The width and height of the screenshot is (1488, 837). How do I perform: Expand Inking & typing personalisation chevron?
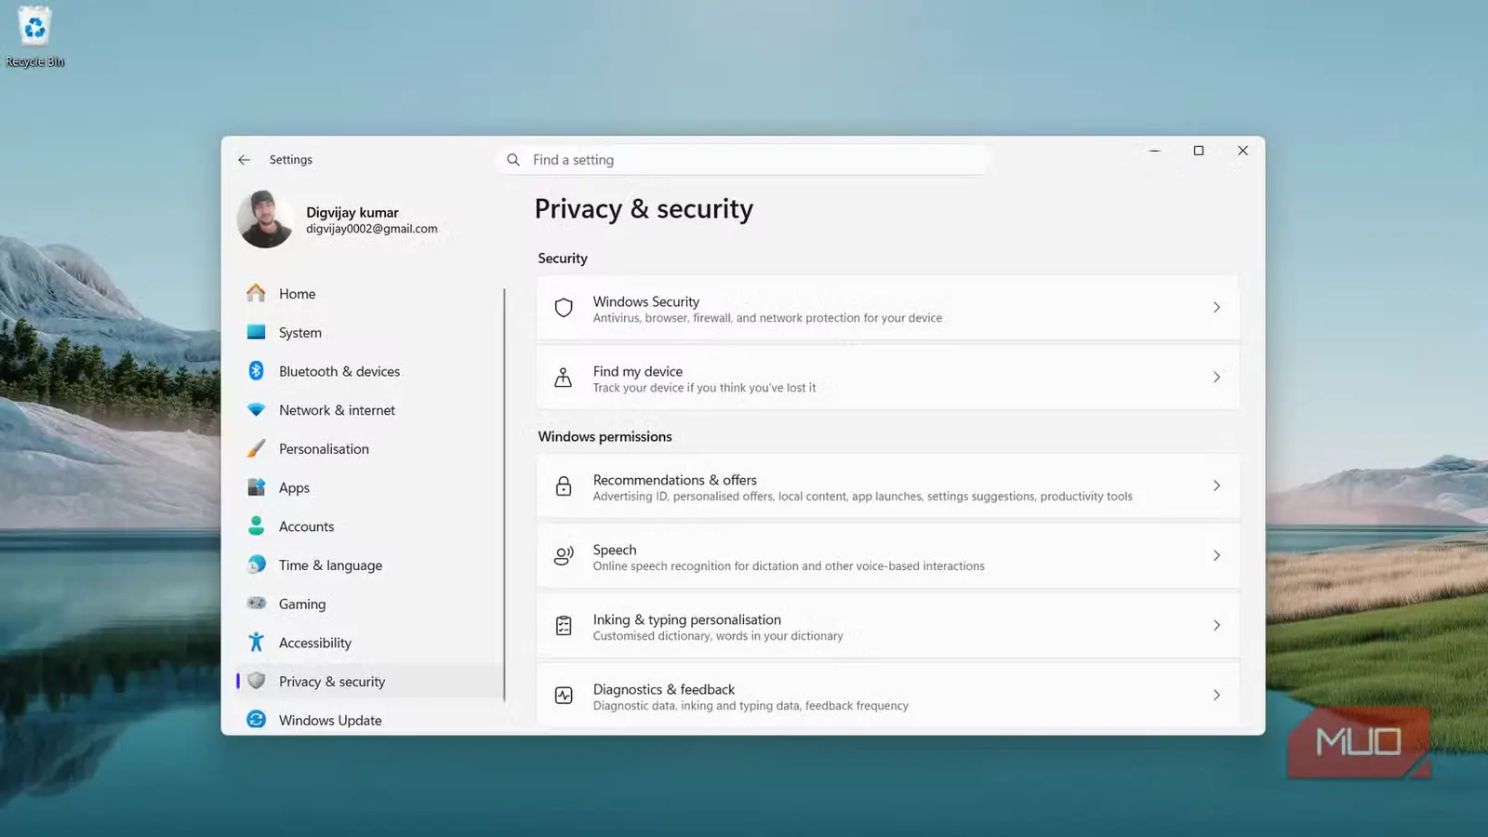[x=1216, y=626]
